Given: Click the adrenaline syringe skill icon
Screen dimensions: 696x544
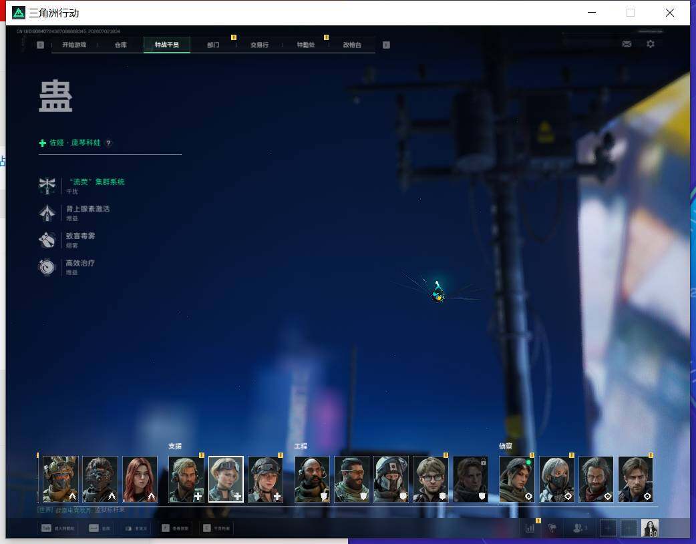Looking at the screenshot, I should (x=47, y=213).
